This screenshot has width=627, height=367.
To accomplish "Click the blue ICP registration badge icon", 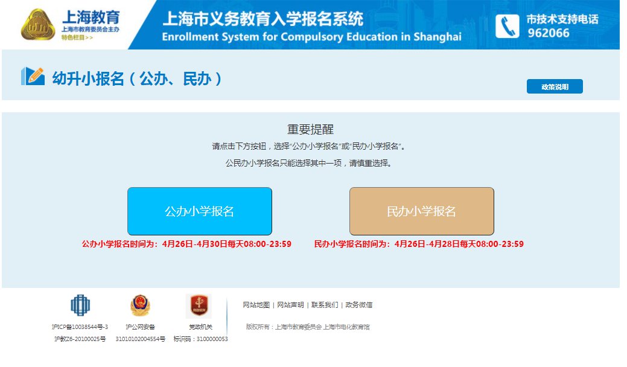I will [81, 305].
